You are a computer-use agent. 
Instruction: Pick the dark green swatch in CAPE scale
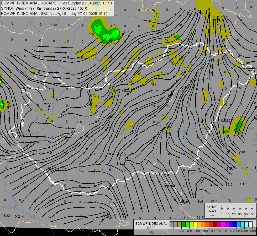coord(183,224)
